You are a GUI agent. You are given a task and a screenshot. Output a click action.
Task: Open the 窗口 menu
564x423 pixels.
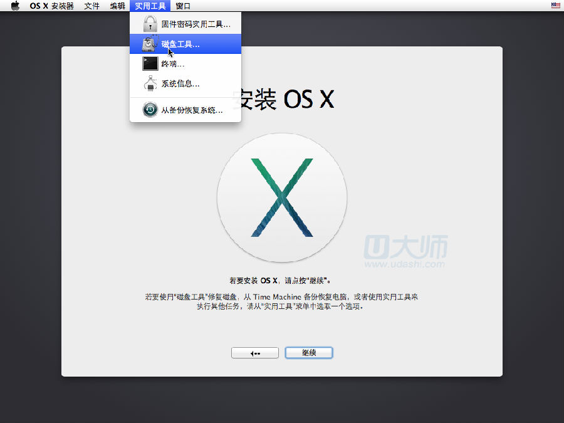183,6
